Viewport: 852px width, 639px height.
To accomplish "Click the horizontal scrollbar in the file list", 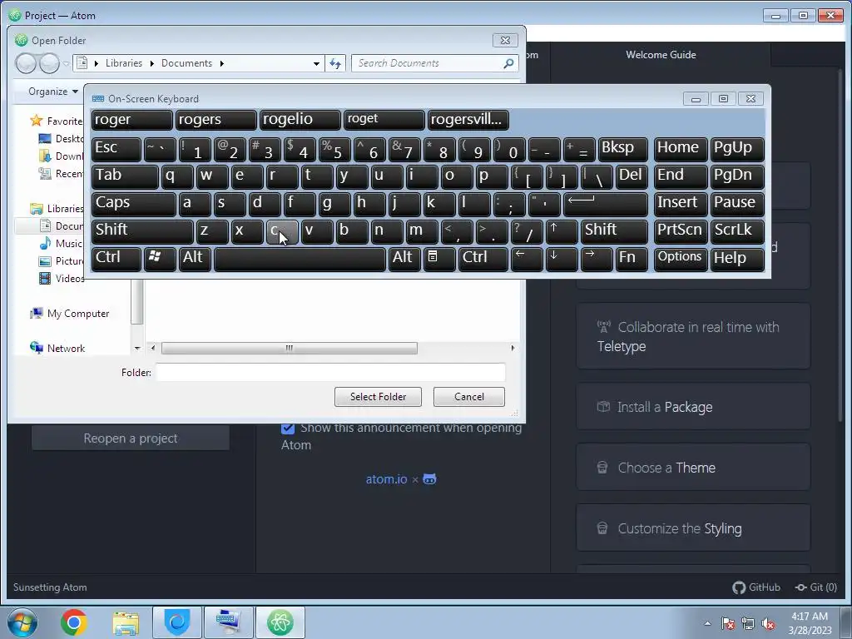I will pos(289,349).
